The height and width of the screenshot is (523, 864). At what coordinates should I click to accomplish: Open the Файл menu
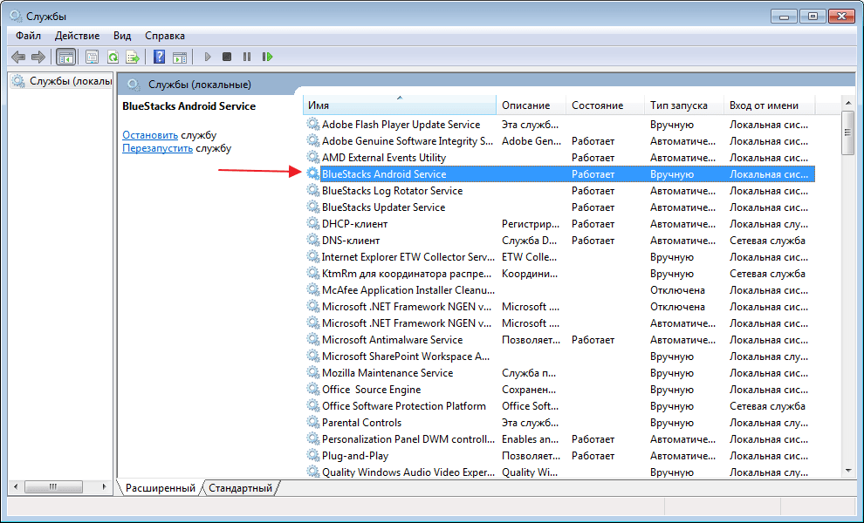coord(28,36)
